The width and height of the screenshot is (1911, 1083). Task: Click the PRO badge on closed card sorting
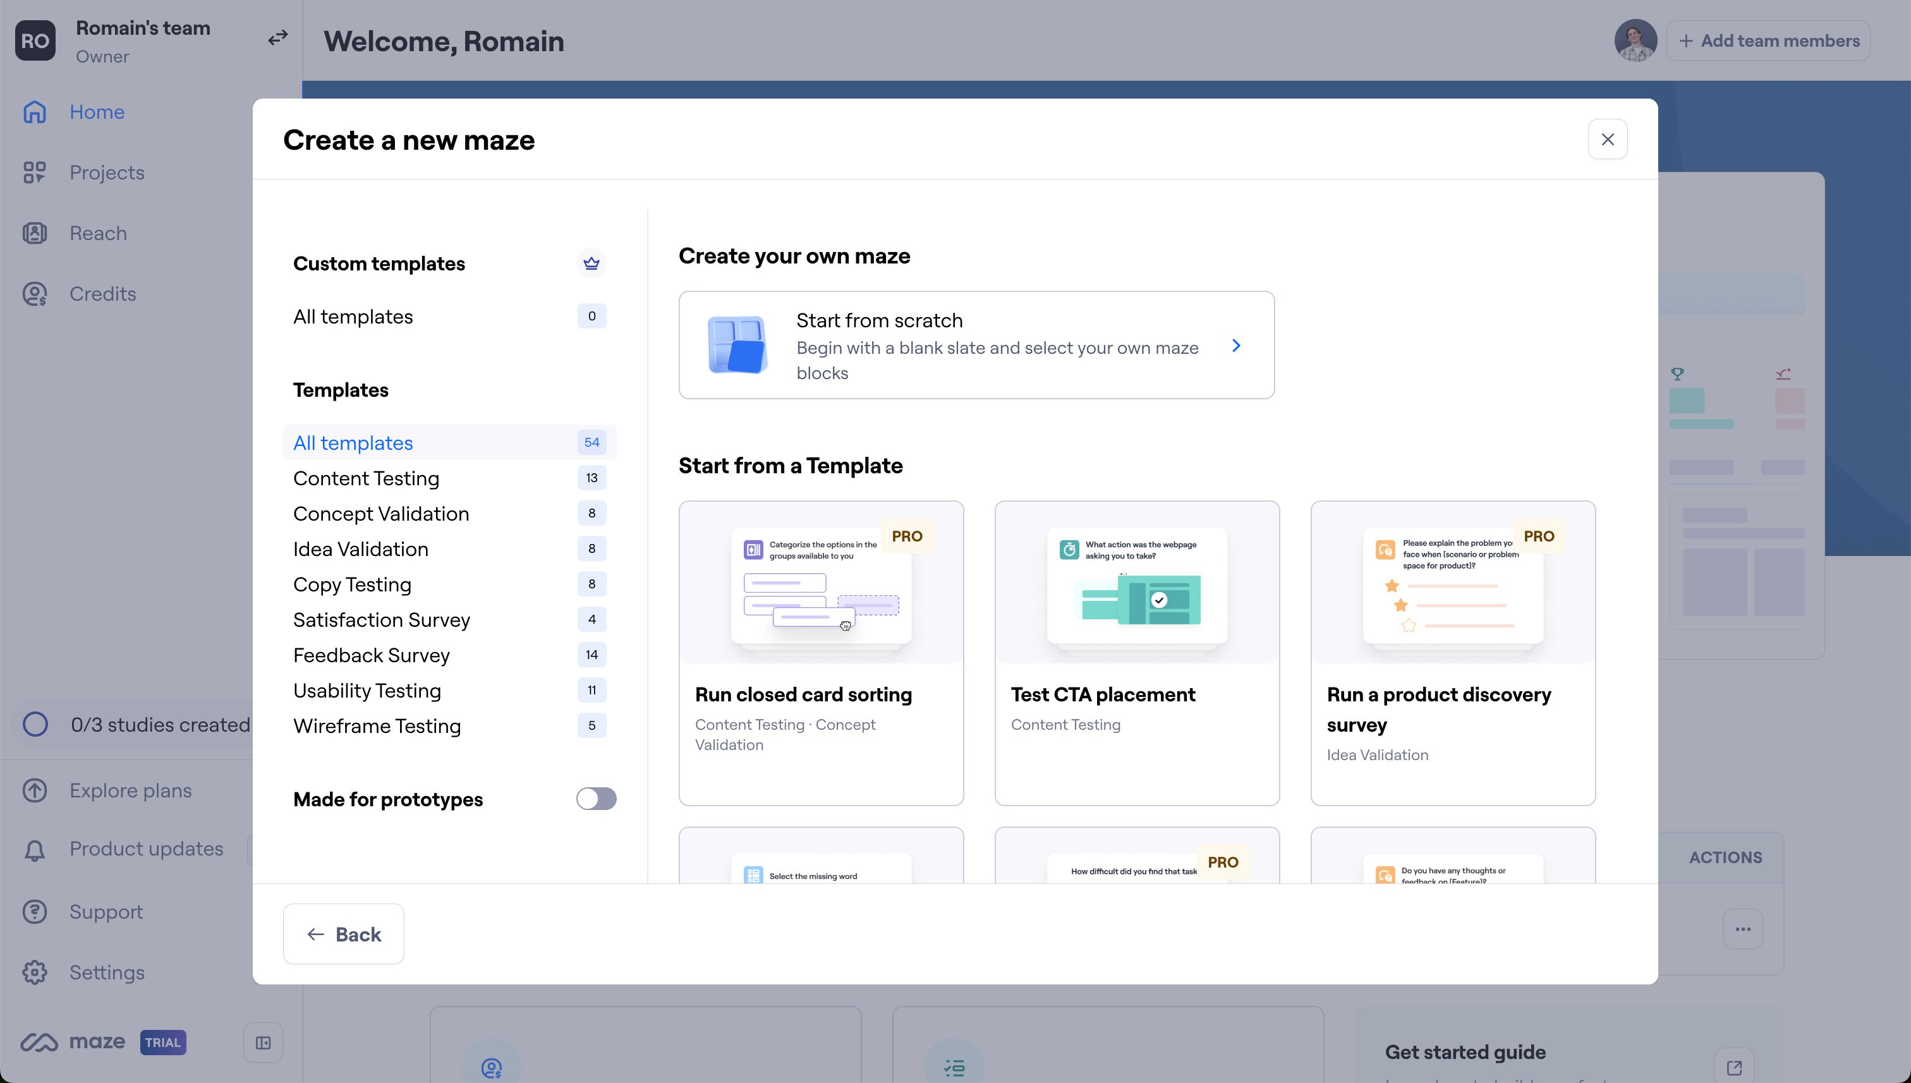(907, 536)
